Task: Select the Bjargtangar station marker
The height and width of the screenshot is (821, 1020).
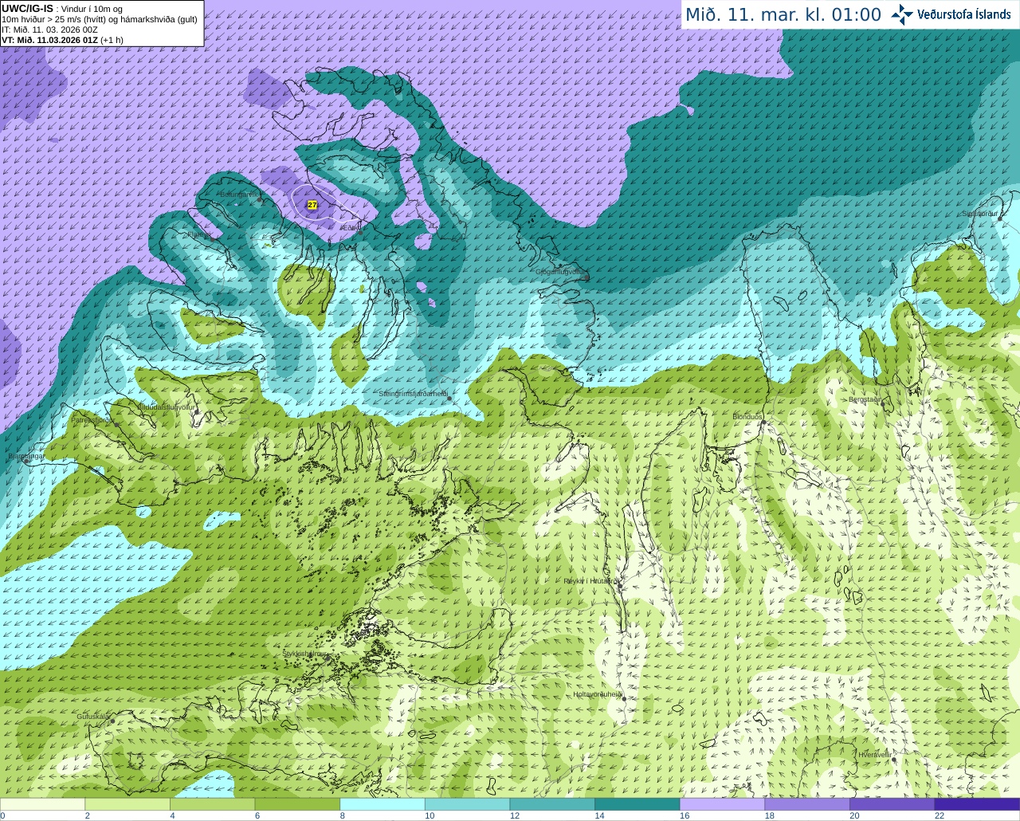Action: [x=25, y=462]
